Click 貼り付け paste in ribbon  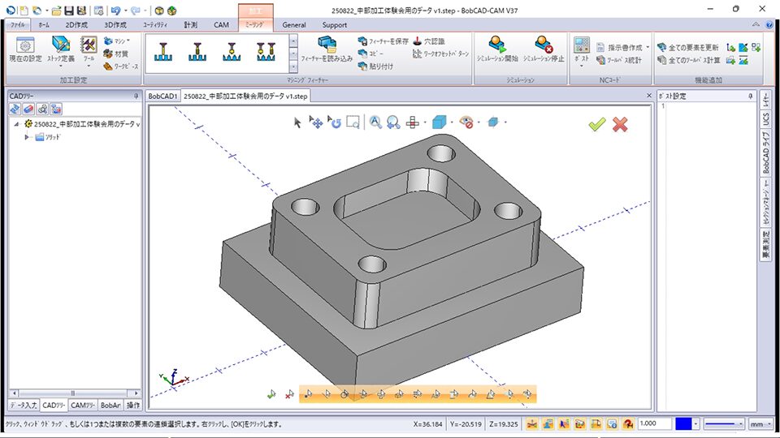tap(375, 66)
